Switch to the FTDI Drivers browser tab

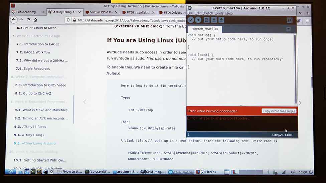[173, 13]
